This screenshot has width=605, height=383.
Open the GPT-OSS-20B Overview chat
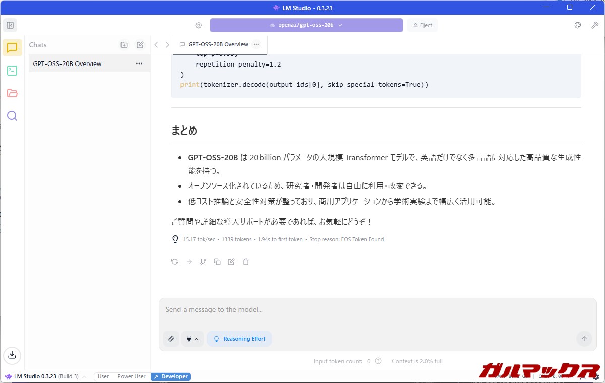tap(89, 63)
